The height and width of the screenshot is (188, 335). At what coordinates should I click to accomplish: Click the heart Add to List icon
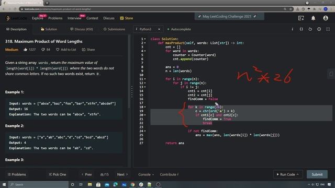tap(58, 50)
